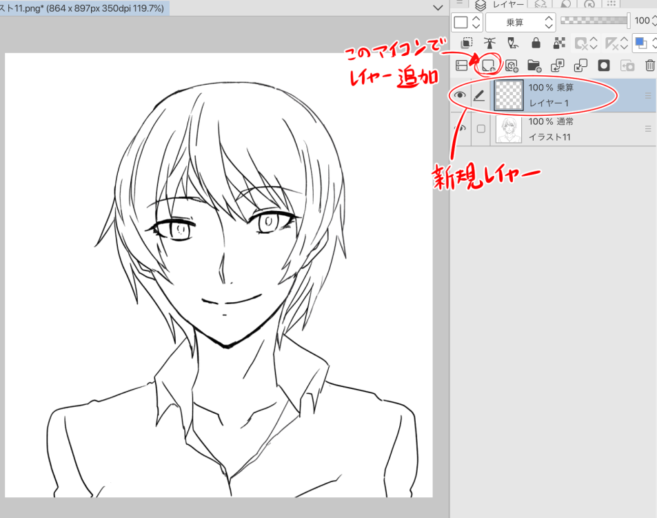Screen dimensions: 657x518
Task: Add a new layer folder
Action: [x=534, y=66]
